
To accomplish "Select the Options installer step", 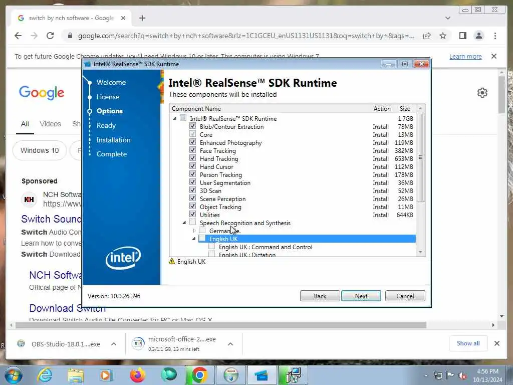I will click(x=110, y=111).
